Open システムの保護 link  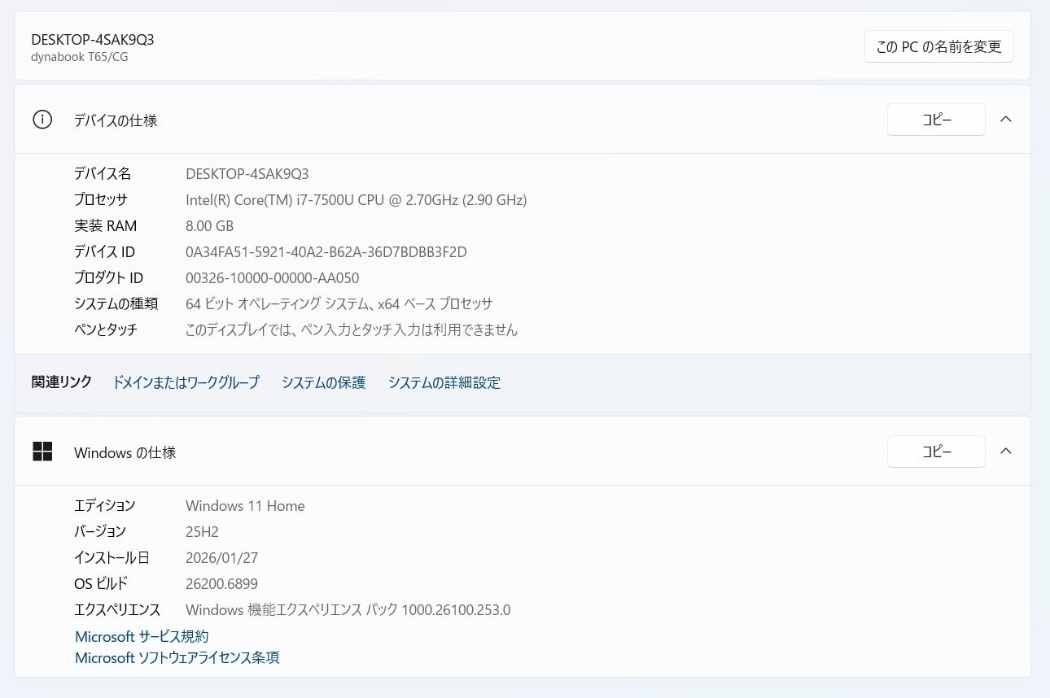click(x=324, y=382)
